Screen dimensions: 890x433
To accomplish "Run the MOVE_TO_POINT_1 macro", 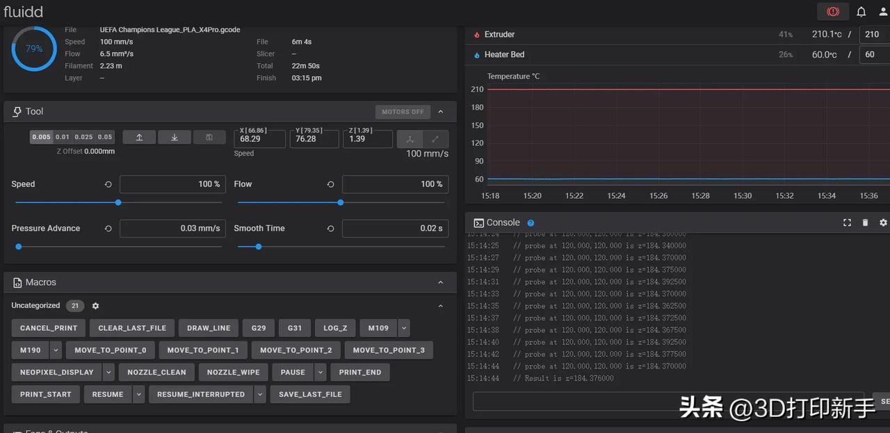I will pyautogui.click(x=203, y=350).
